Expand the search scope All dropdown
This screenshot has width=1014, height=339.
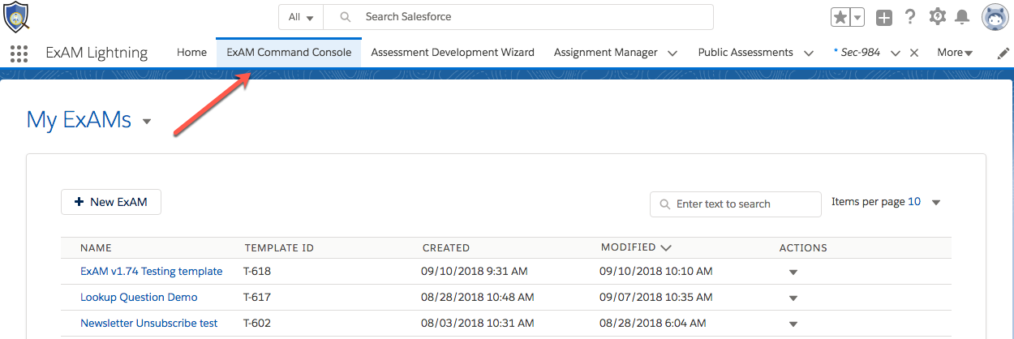(301, 17)
